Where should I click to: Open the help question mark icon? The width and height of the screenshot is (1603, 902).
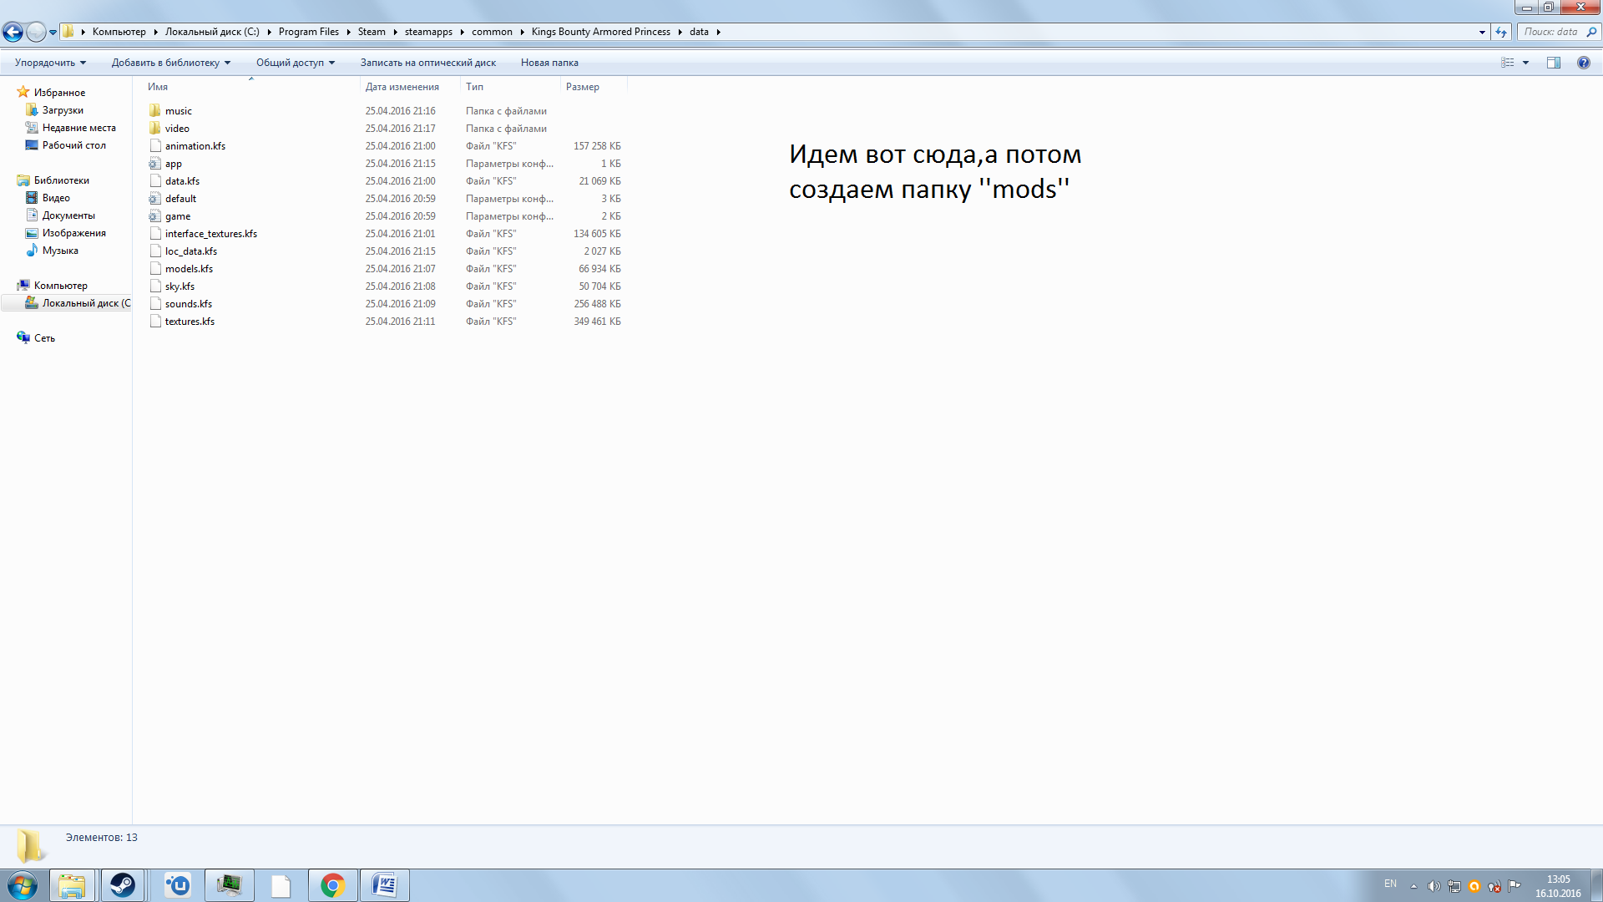[x=1583, y=63]
